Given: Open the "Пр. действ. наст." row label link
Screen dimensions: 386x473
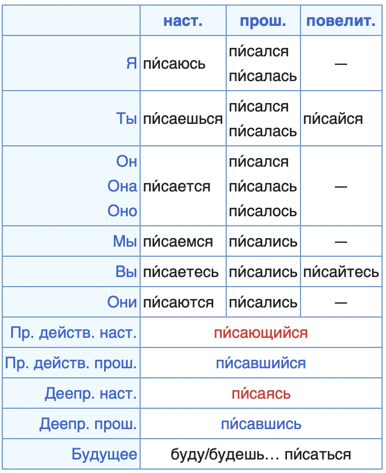Looking at the screenshot, I should point(73,333).
